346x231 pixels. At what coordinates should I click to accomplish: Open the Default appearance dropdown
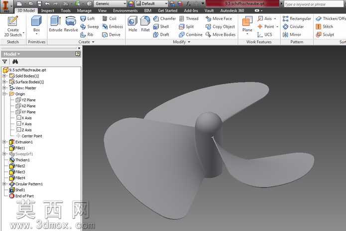point(152,3)
